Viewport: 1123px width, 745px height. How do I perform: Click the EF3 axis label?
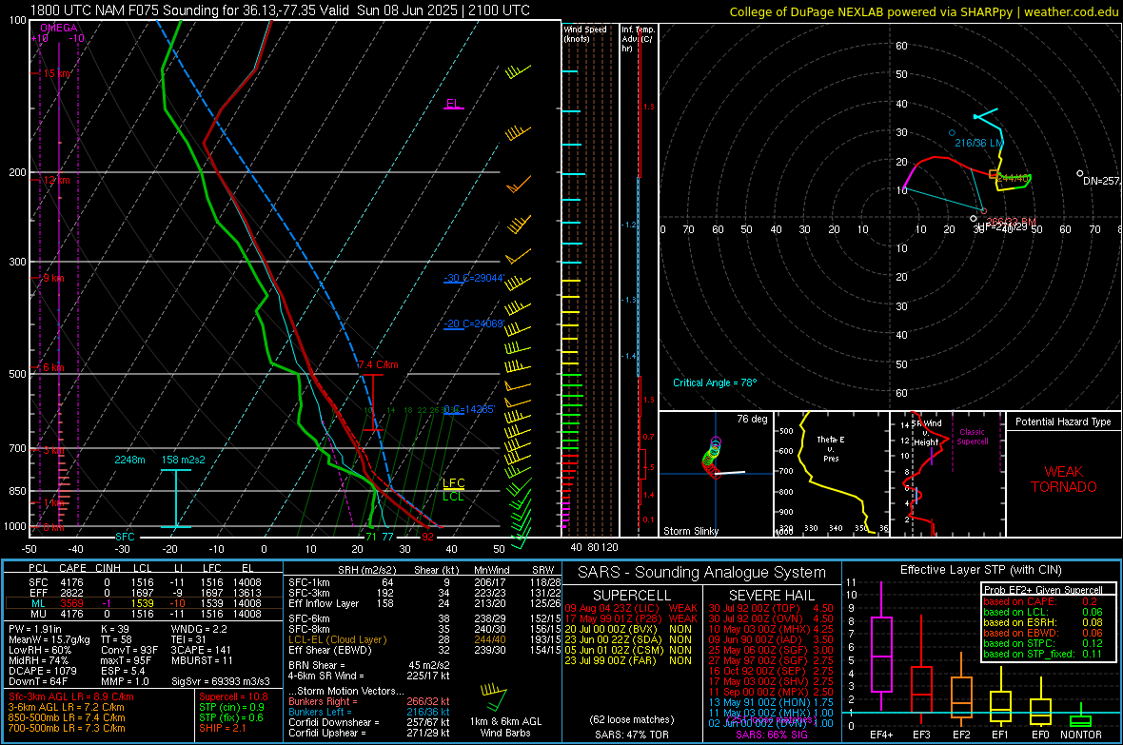point(921,735)
